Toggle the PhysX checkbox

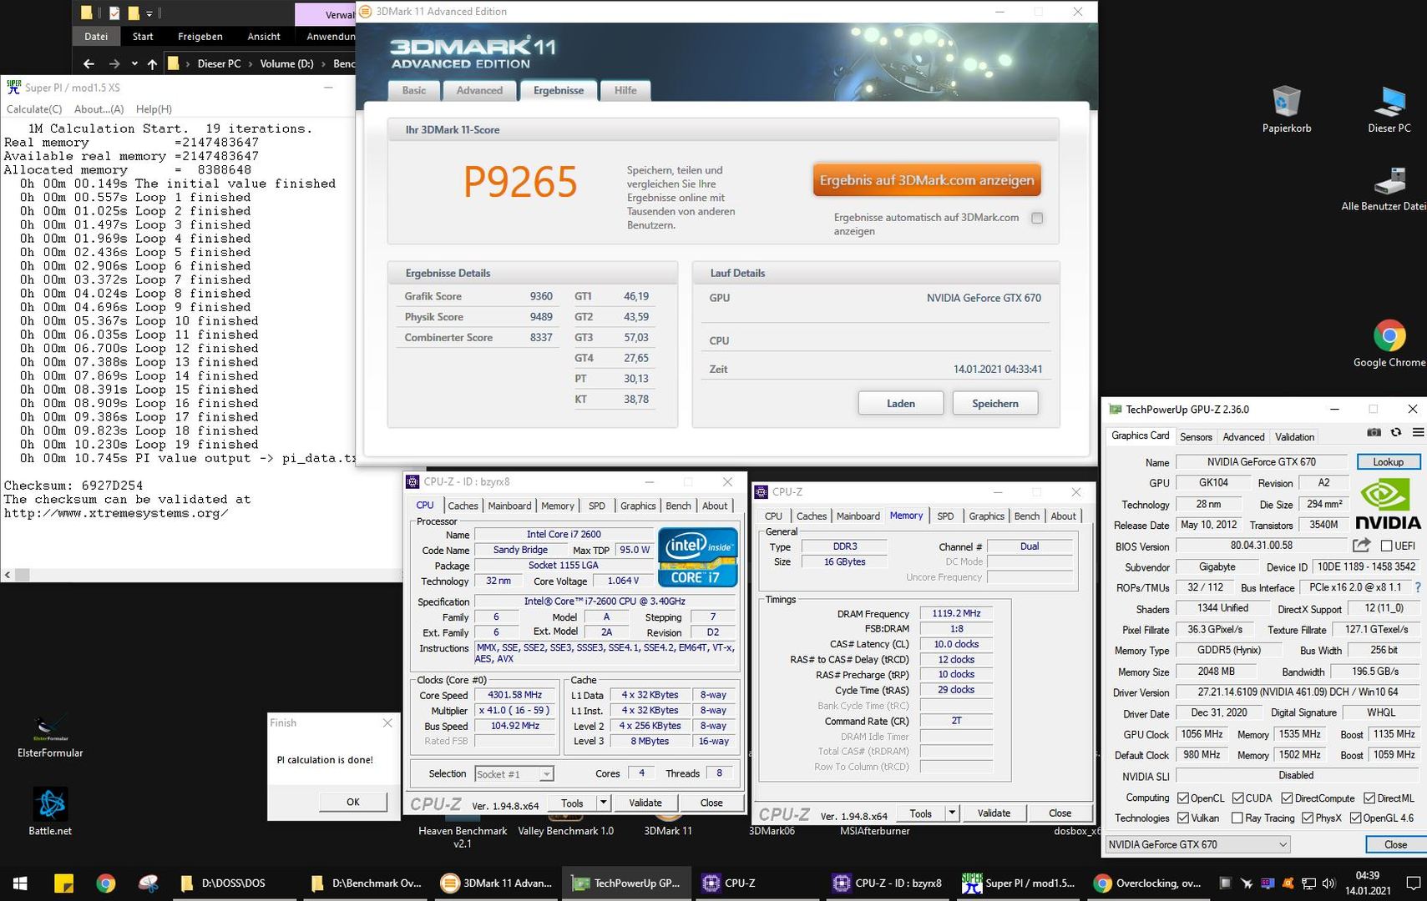(1308, 818)
